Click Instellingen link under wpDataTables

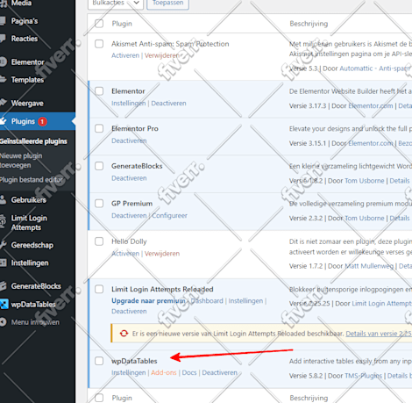(x=129, y=372)
